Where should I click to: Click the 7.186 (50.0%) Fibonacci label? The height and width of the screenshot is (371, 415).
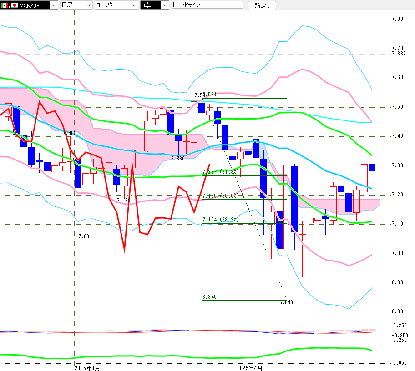(x=221, y=196)
